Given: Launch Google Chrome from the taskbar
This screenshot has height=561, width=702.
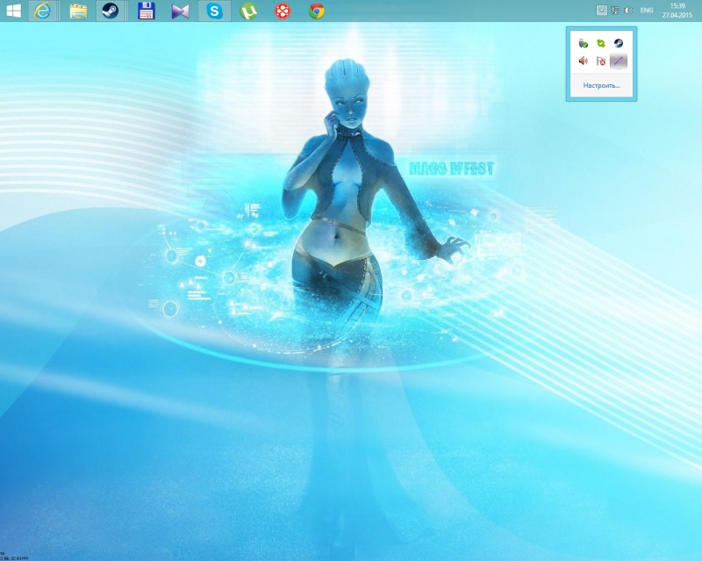Looking at the screenshot, I should click(x=317, y=11).
